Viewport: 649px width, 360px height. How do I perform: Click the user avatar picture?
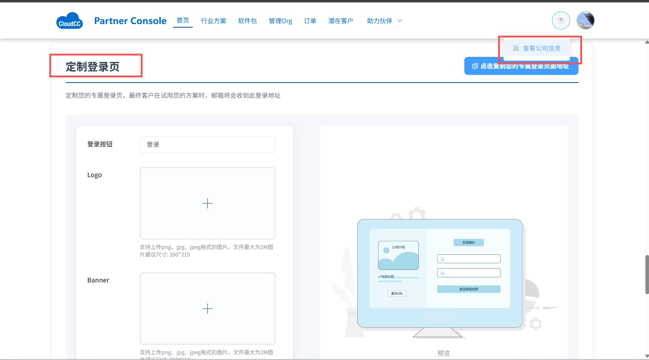click(585, 20)
